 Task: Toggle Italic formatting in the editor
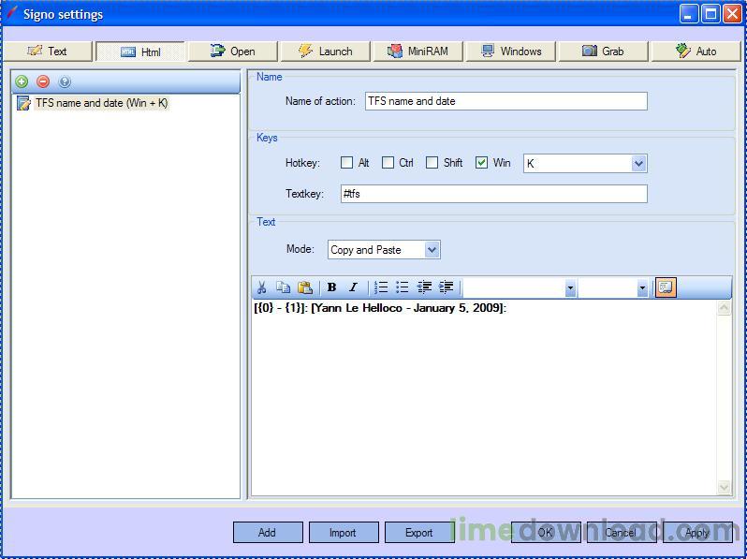tap(353, 287)
